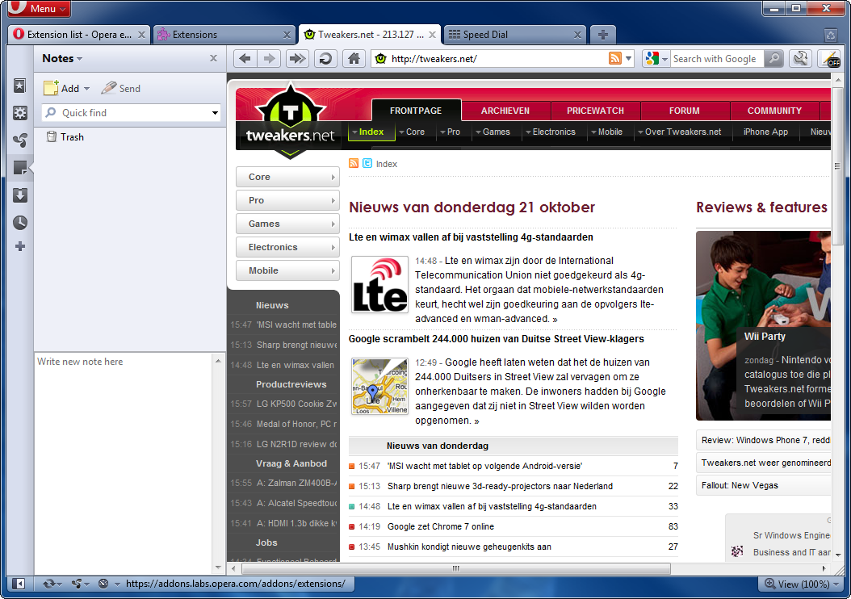Click the iPhone App link
851x599 pixels.
[765, 132]
